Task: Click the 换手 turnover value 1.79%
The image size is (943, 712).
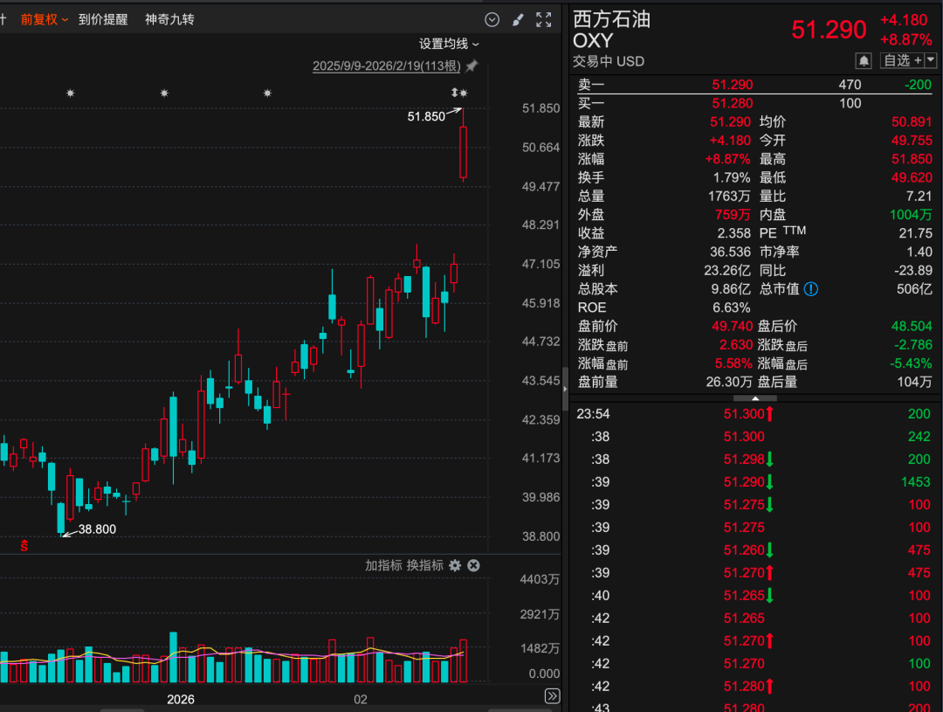Action: [x=732, y=178]
